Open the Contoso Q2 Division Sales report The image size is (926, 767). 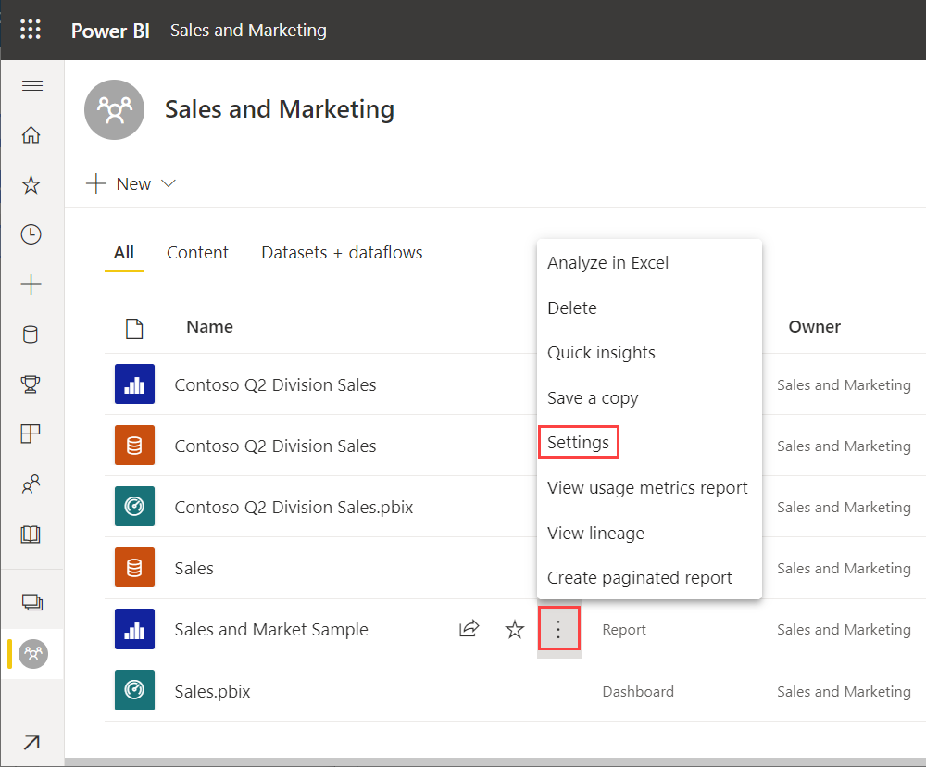pos(276,384)
